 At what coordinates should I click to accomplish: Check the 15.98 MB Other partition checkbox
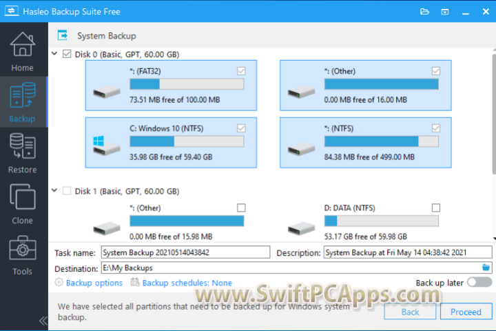pyautogui.click(x=241, y=208)
